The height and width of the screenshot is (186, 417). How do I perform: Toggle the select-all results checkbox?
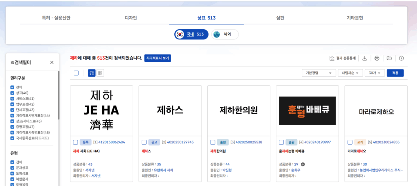click(x=76, y=73)
